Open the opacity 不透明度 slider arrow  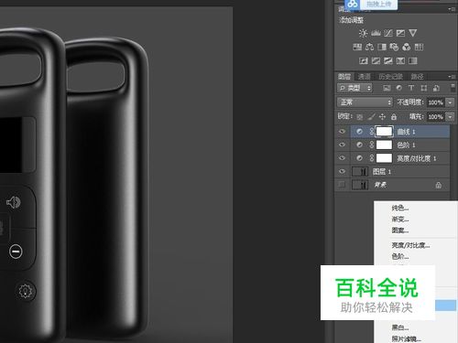click(x=450, y=102)
